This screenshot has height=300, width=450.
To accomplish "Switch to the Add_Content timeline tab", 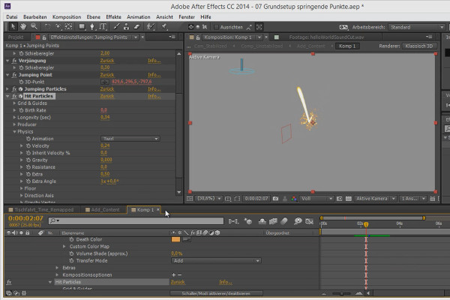I will 103,210.
